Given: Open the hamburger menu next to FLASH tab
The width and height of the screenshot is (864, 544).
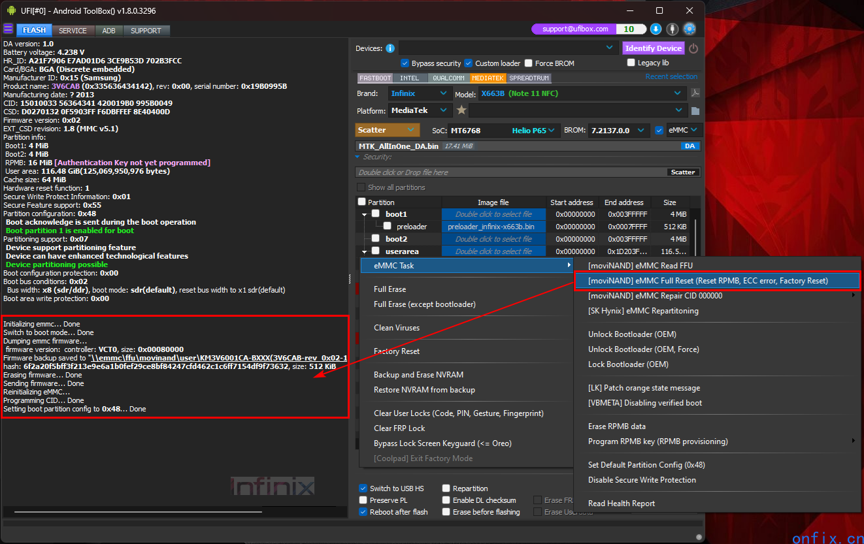Looking at the screenshot, I should point(8,29).
